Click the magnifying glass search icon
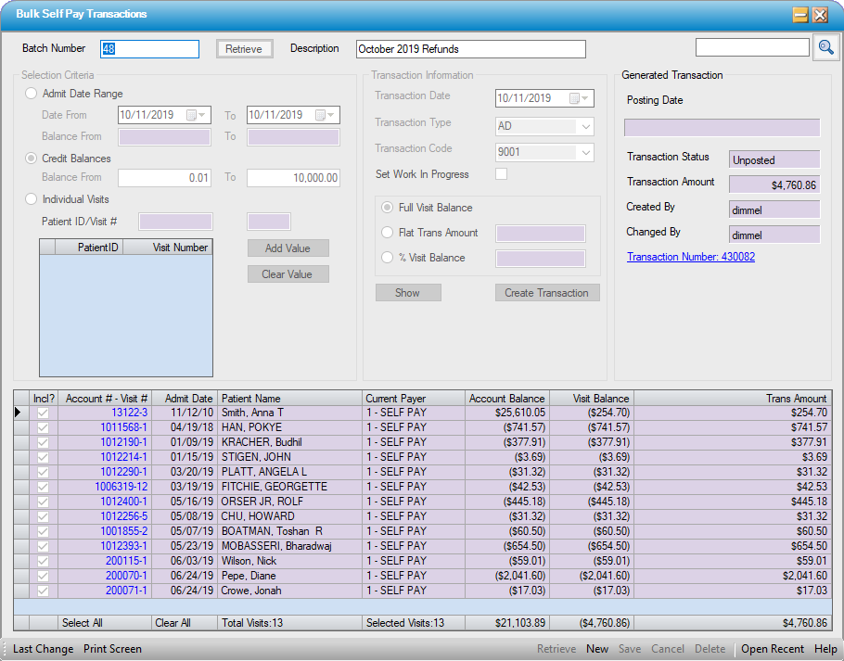The width and height of the screenshot is (844, 661). coord(825,48)
